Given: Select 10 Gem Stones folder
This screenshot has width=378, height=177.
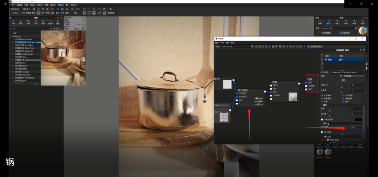Looking at the screenshot, I should pos(23,39).
